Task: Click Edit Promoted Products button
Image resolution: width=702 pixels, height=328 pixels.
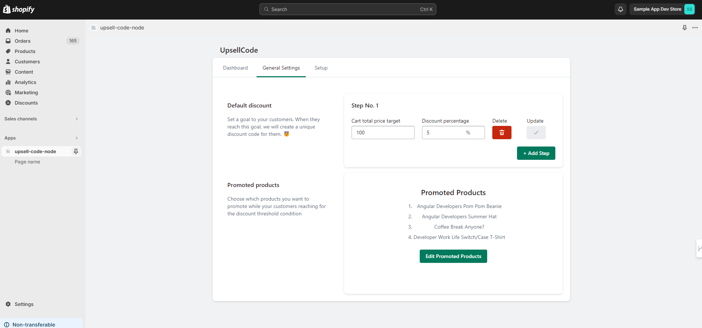Action: point(453,256)
